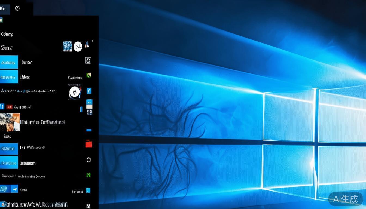Screen dimensions: 366x209
Task: Click the Gaacang label
Action: [77, 192]
